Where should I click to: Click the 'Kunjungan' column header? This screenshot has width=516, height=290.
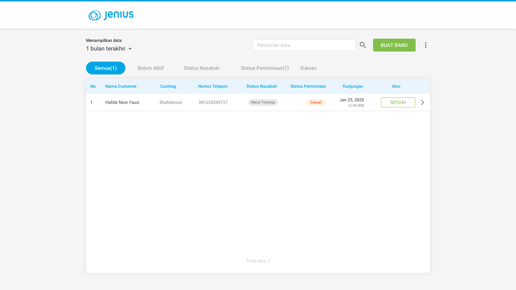point(353,86)
